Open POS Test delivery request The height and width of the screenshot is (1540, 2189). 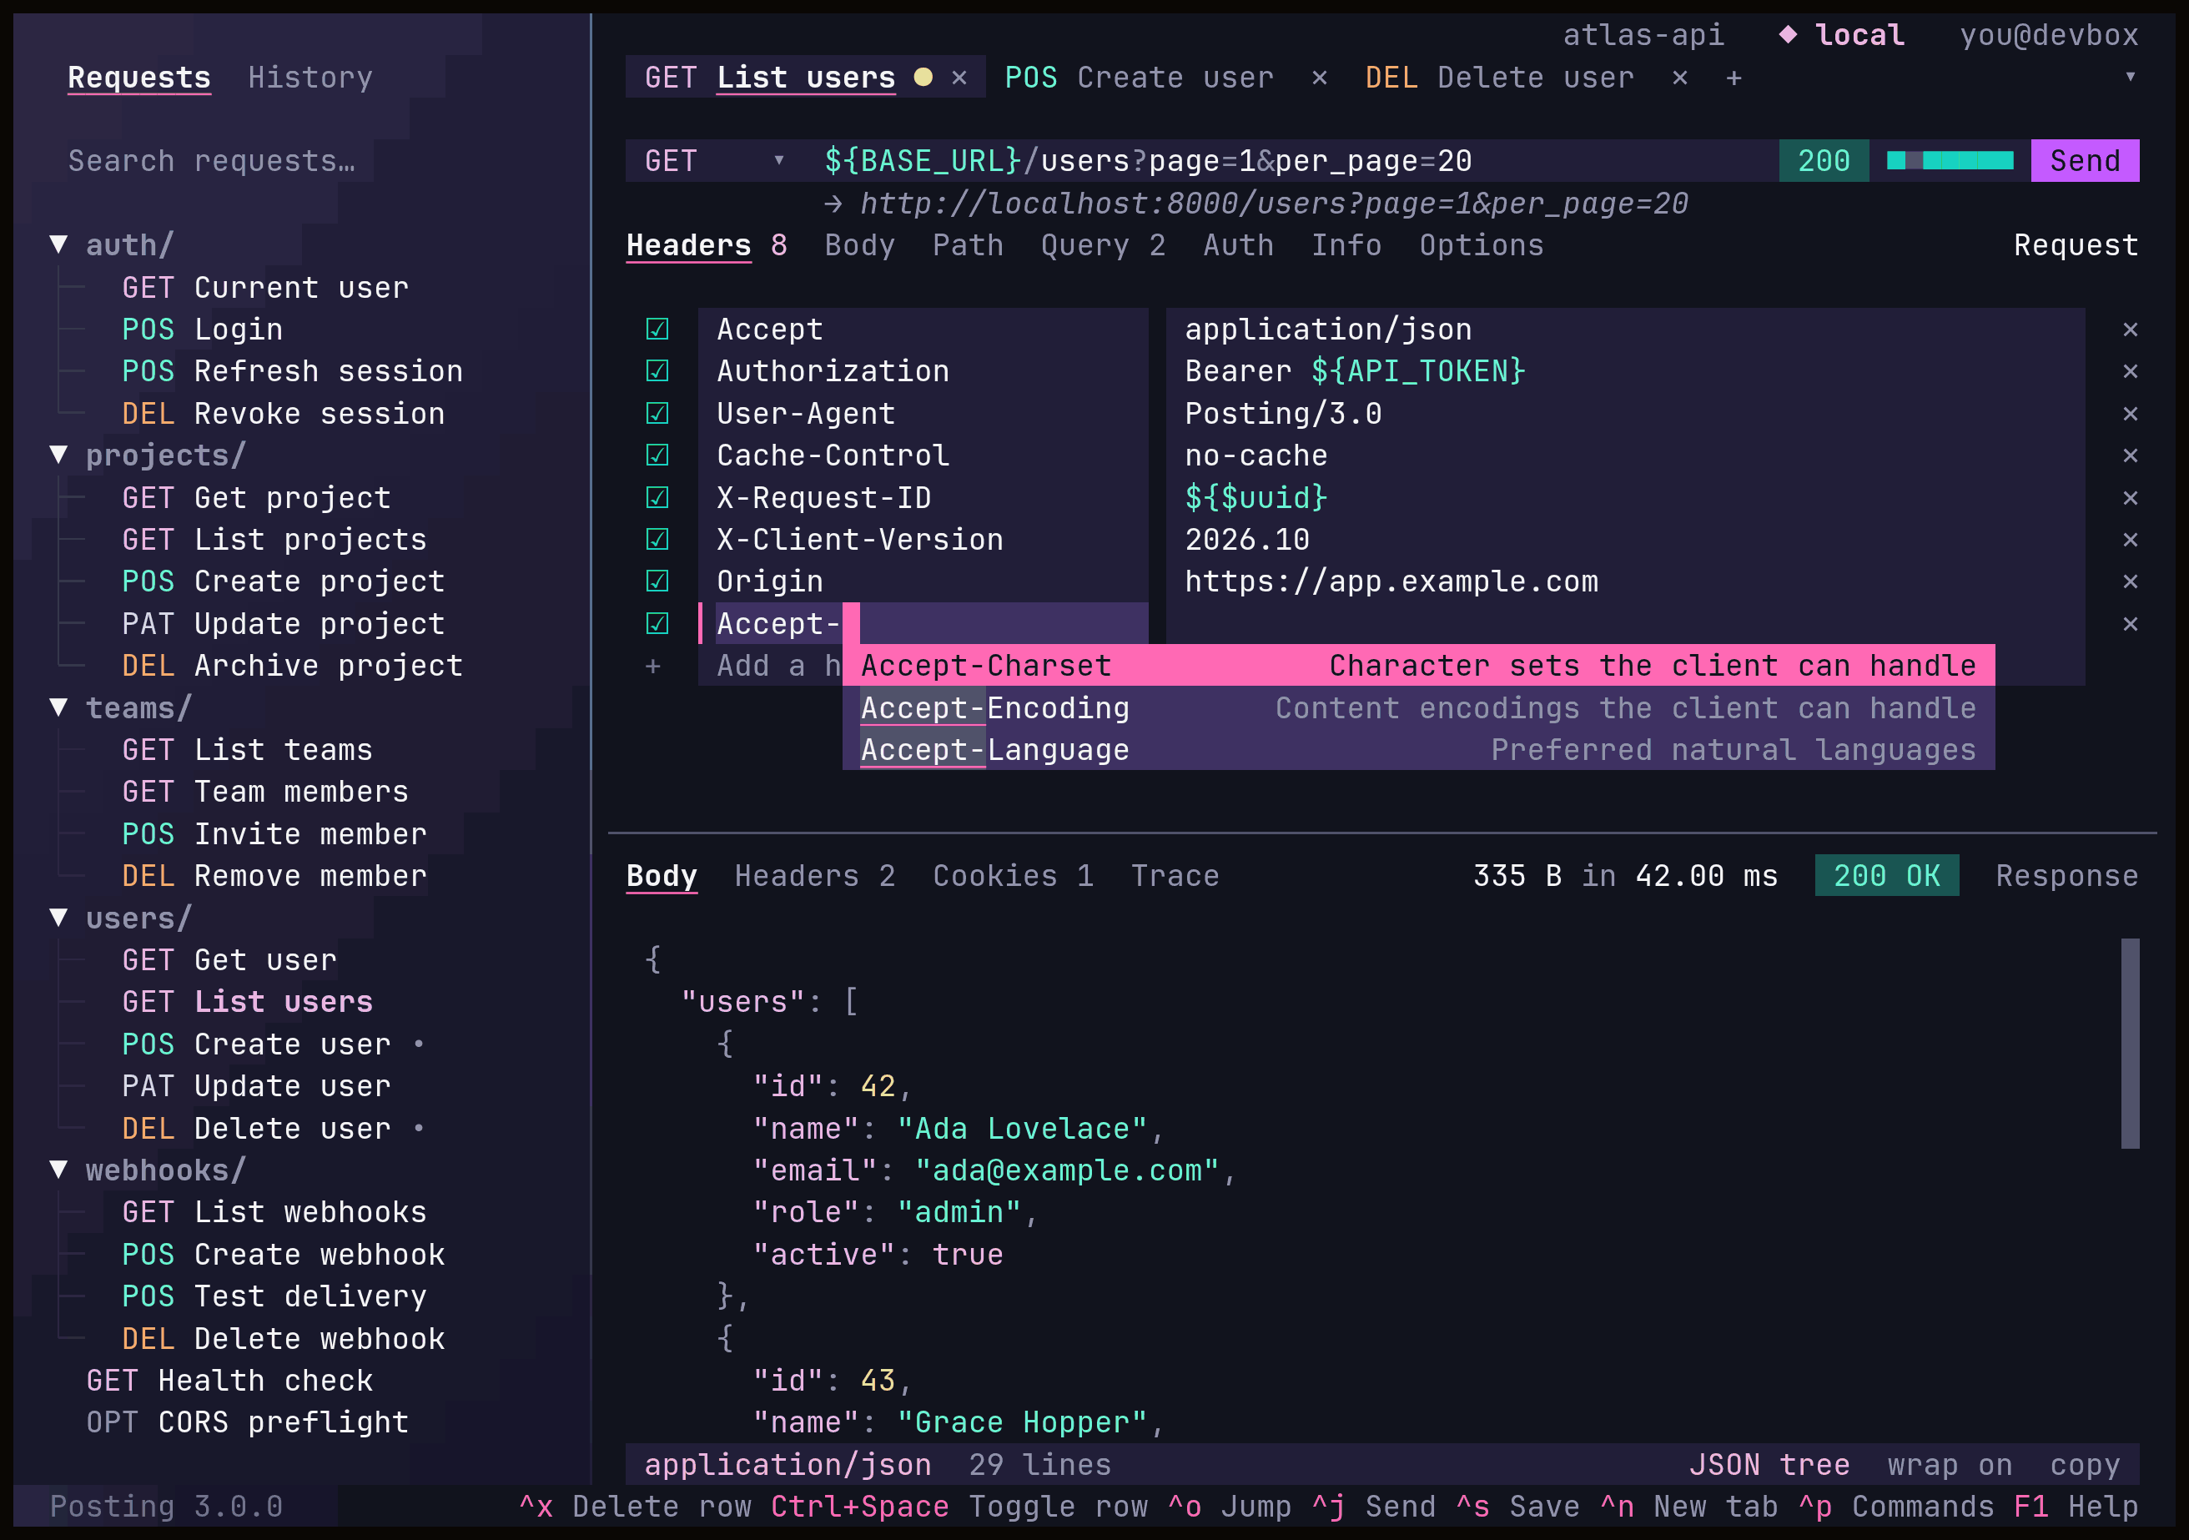click(274, 1296)
